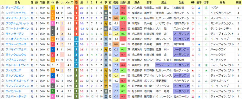Click the odds value 26.3
This screenshot has width=242, height=99.
[69, 49]
